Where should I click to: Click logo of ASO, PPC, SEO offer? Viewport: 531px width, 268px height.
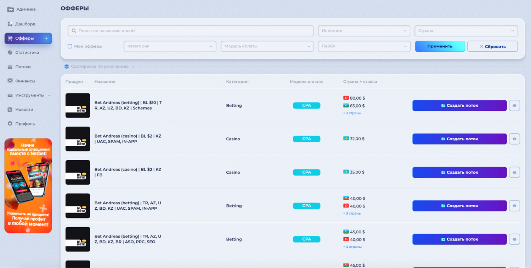[78, 239]
